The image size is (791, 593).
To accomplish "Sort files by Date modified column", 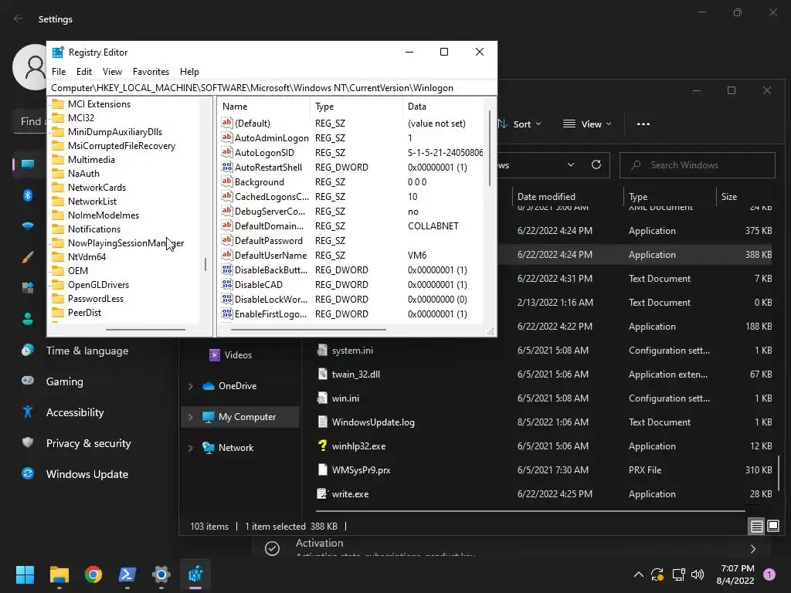I will (546, 197).
